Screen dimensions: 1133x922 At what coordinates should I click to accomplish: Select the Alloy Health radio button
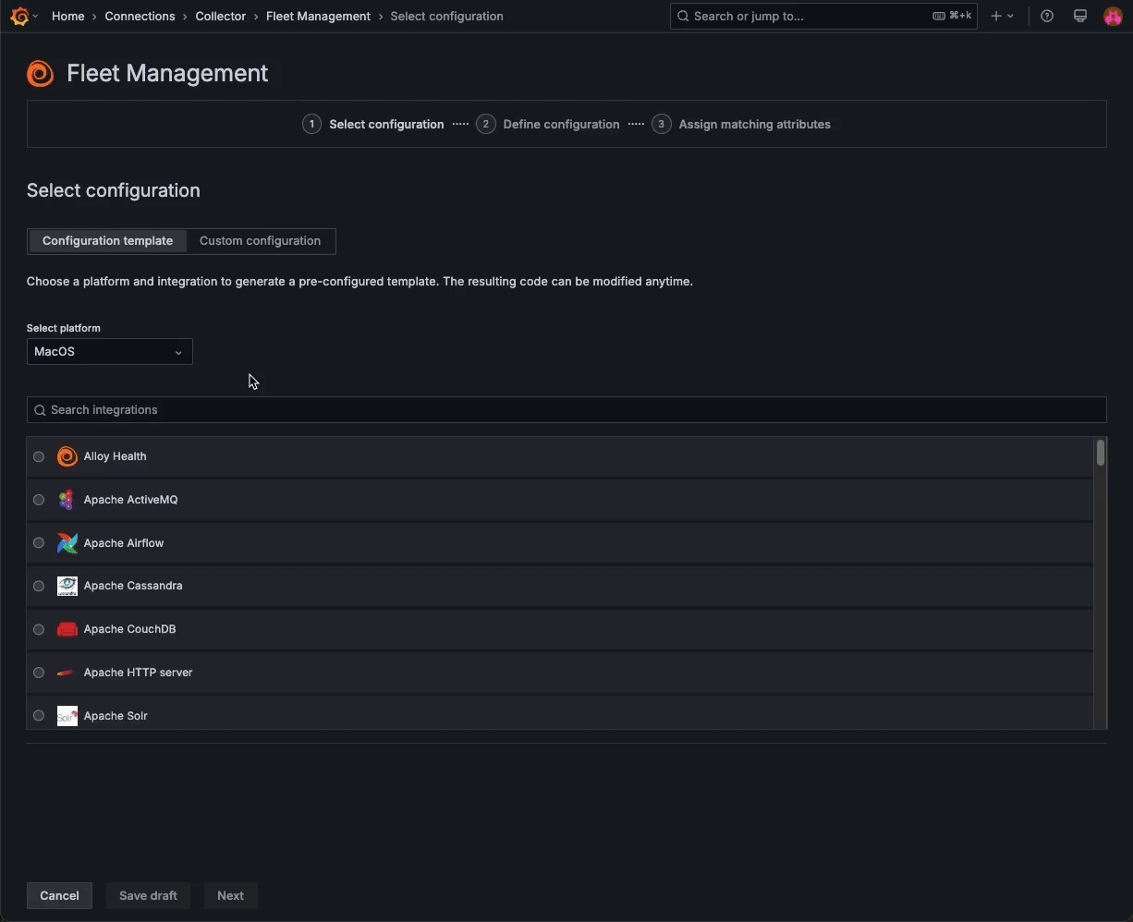[x=39, y=455]
